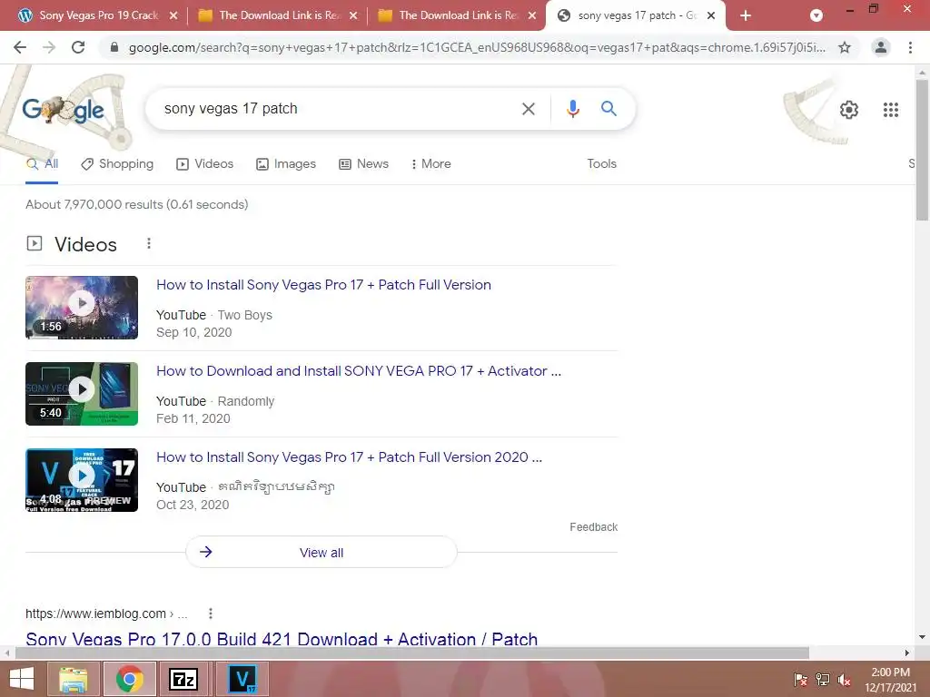Click the Google doodle logo
This screenshot has width=930, height=697.
pos(63,110)
